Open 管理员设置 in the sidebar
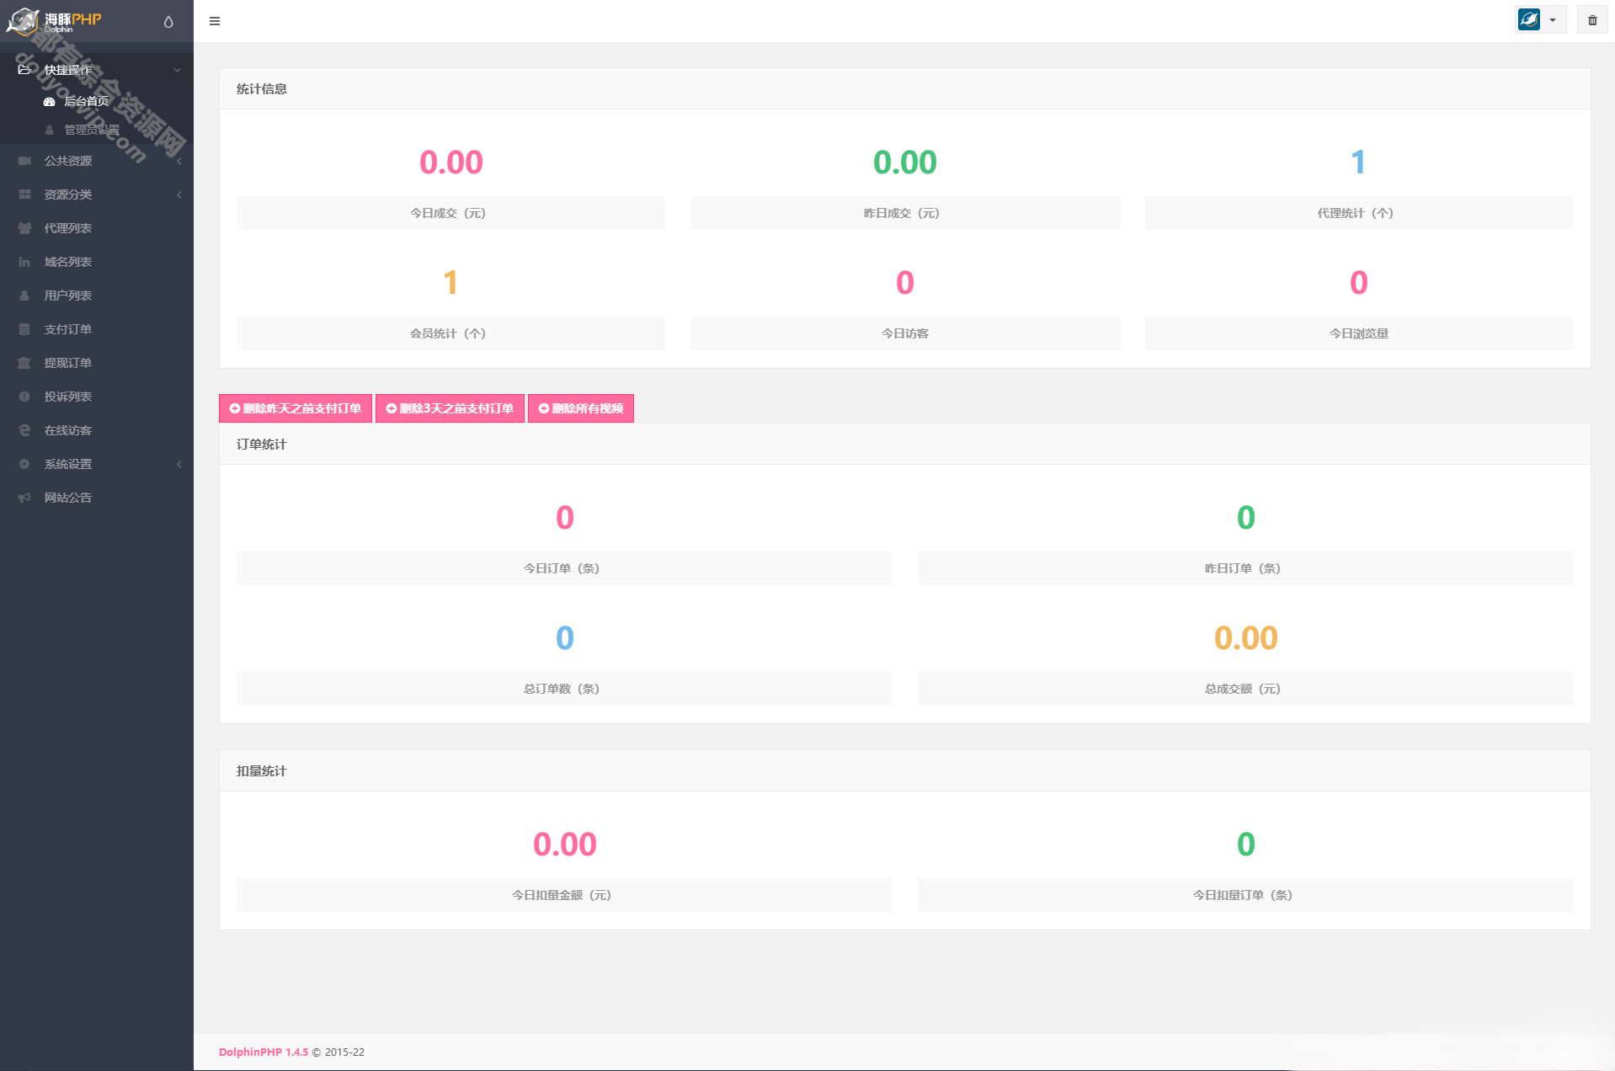1615x1071 pixels. pos(92,131)
